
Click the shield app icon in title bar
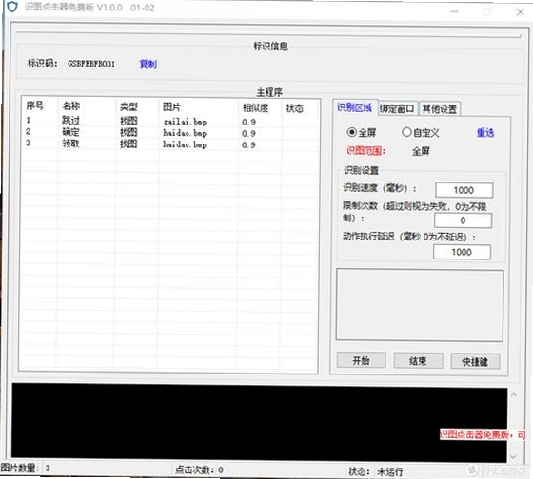click(11, 7)
